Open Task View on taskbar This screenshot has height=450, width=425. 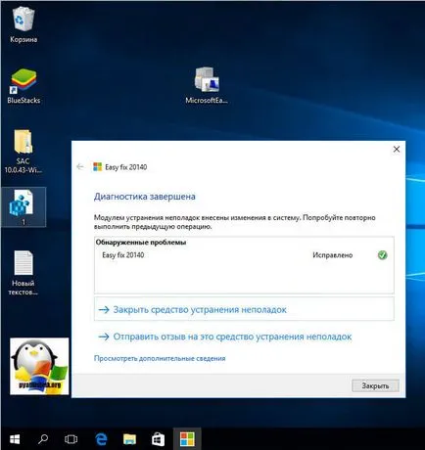(71, 439)
